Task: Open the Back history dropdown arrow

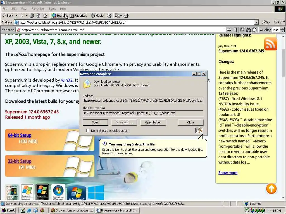Action: [16, 16]
